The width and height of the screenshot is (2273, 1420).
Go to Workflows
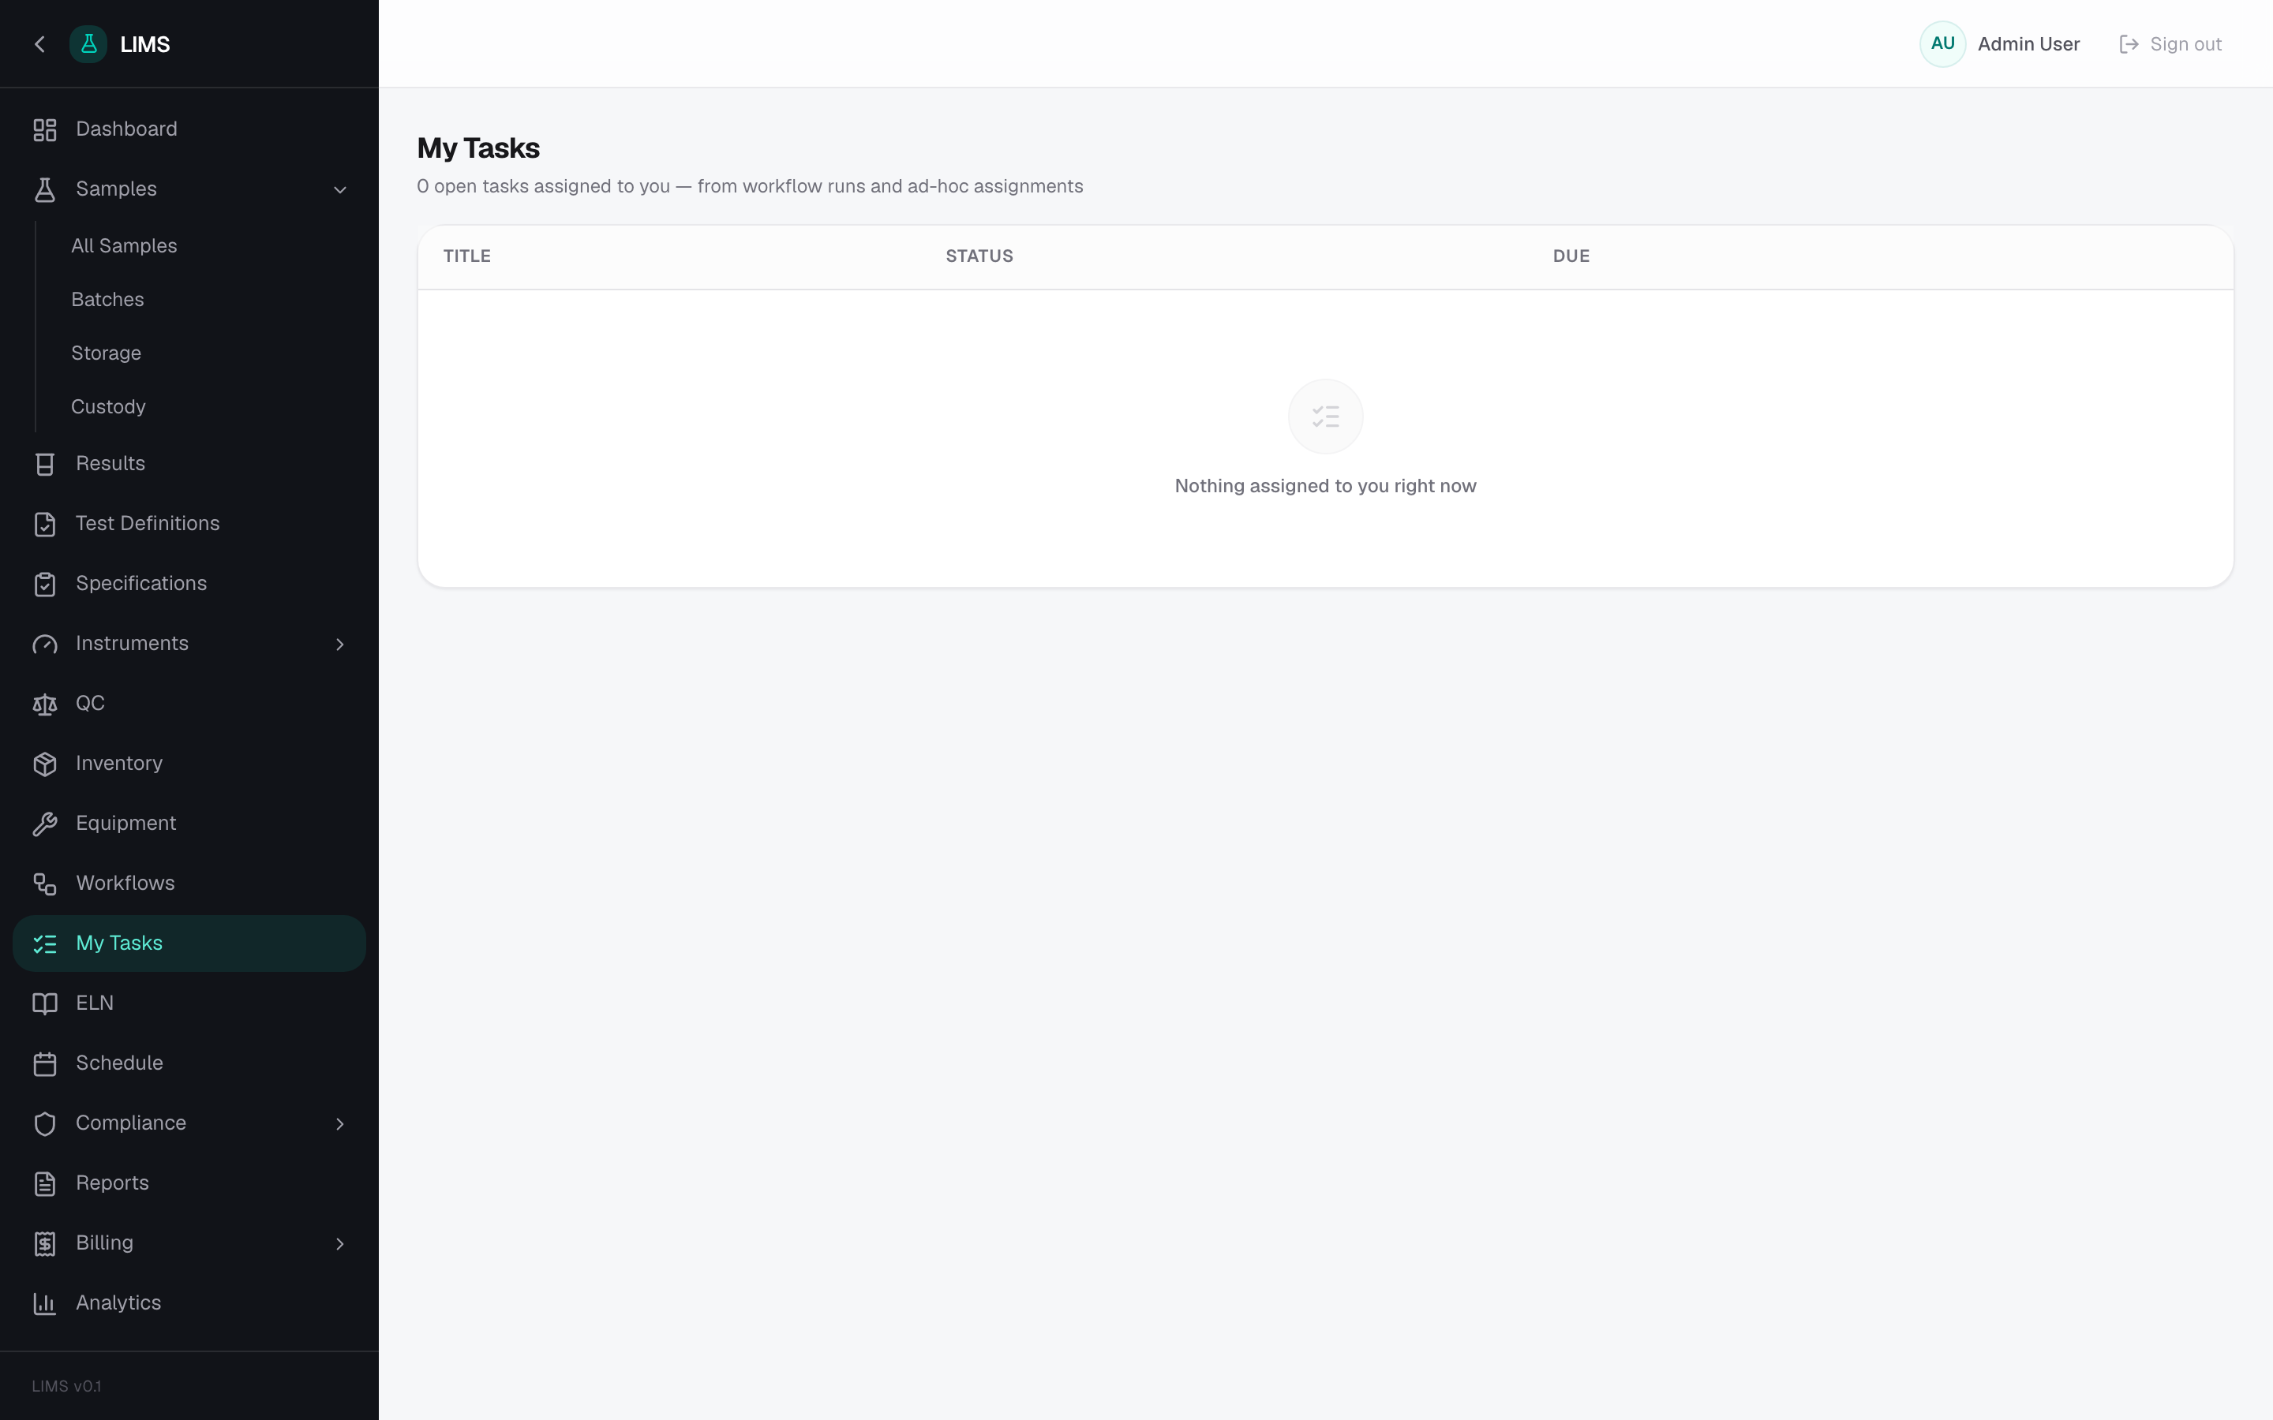point(189,884)
